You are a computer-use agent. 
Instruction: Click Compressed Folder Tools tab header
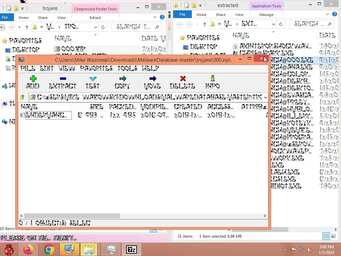click(x=95, y=9)
